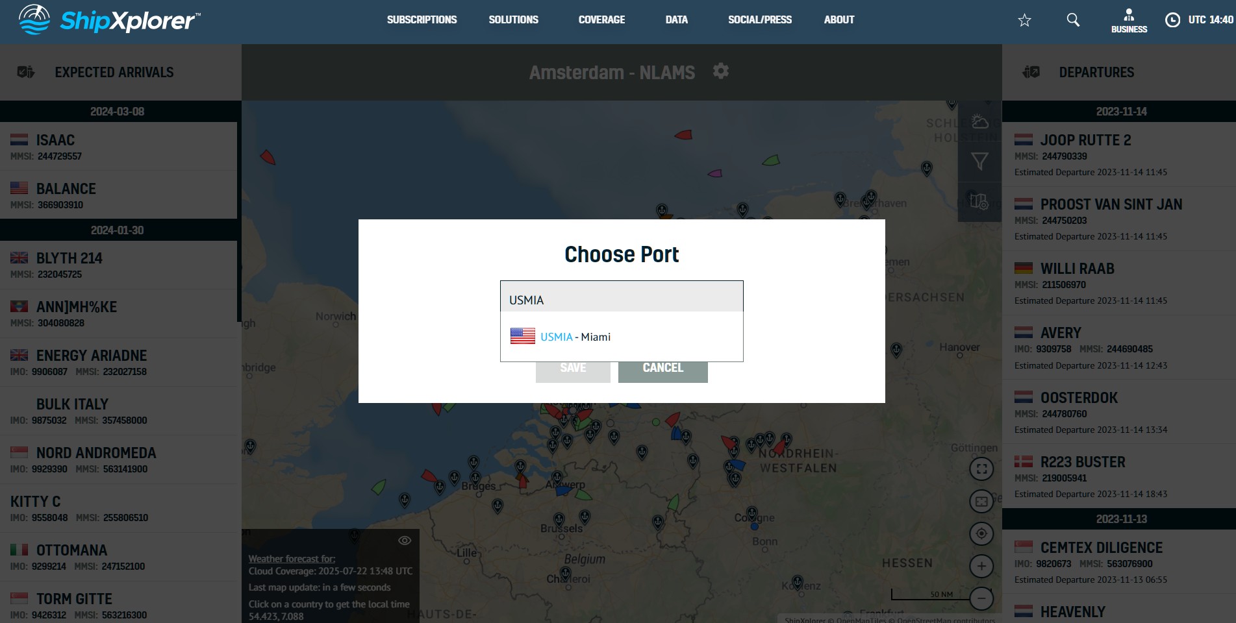This screenshot has width=1236, height=623.
Task: Open the Solutions menu
Action: pos(513,19)
